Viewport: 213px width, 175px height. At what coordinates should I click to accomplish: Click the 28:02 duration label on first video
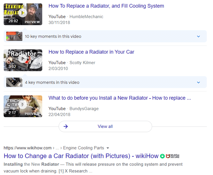click(13, 21)
